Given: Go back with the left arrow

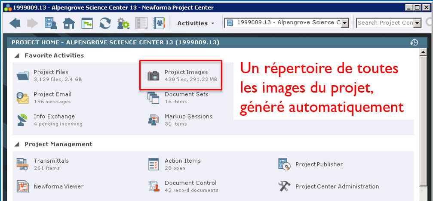Looking at the screenshot, I should (x=15, y=23).
